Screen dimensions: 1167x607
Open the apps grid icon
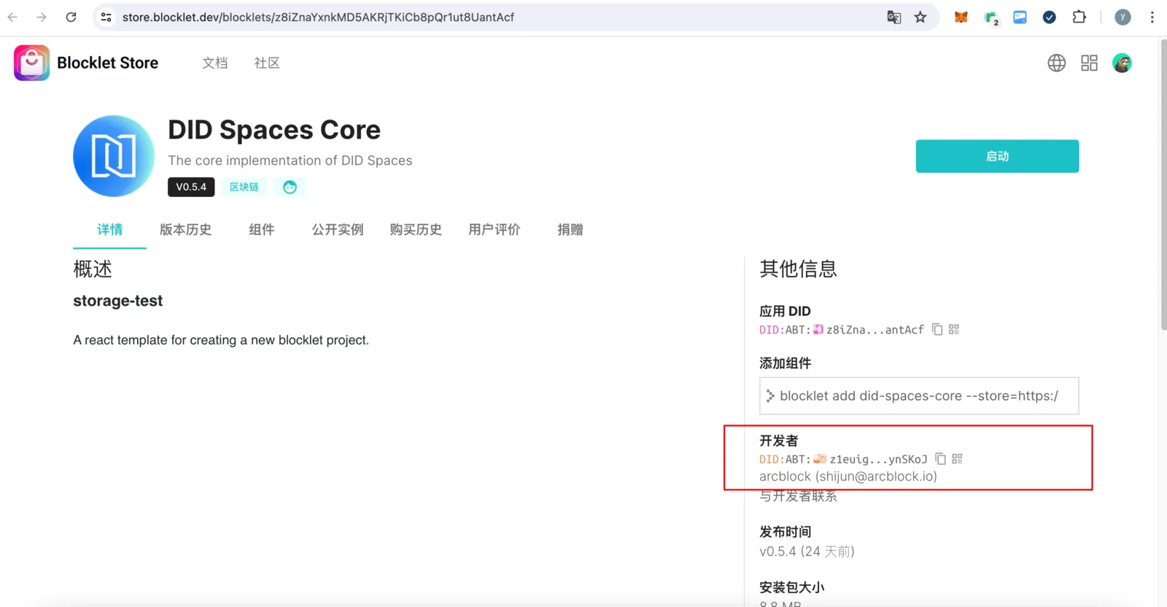1089,63
